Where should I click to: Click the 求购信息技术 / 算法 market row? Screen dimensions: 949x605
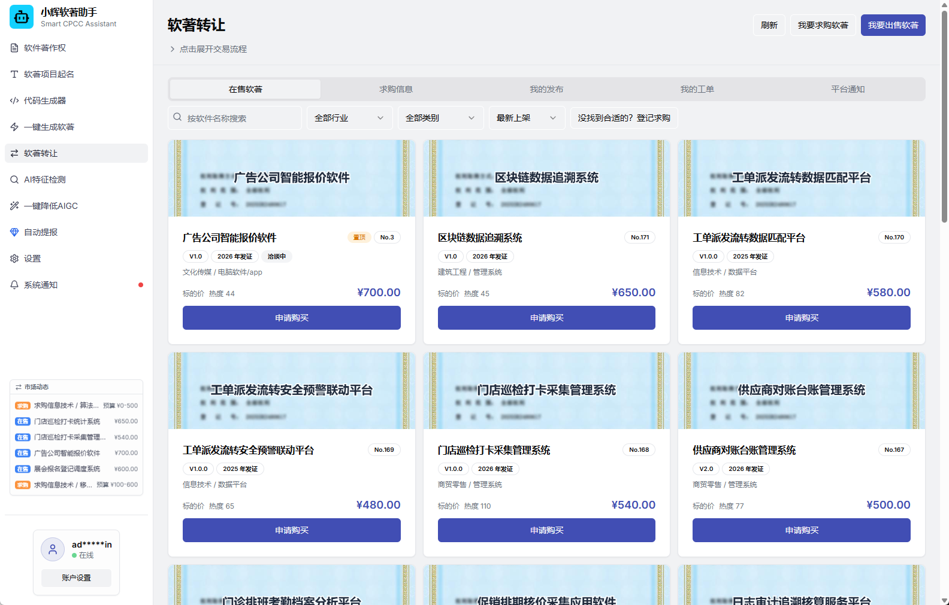[x=76, y=406]
